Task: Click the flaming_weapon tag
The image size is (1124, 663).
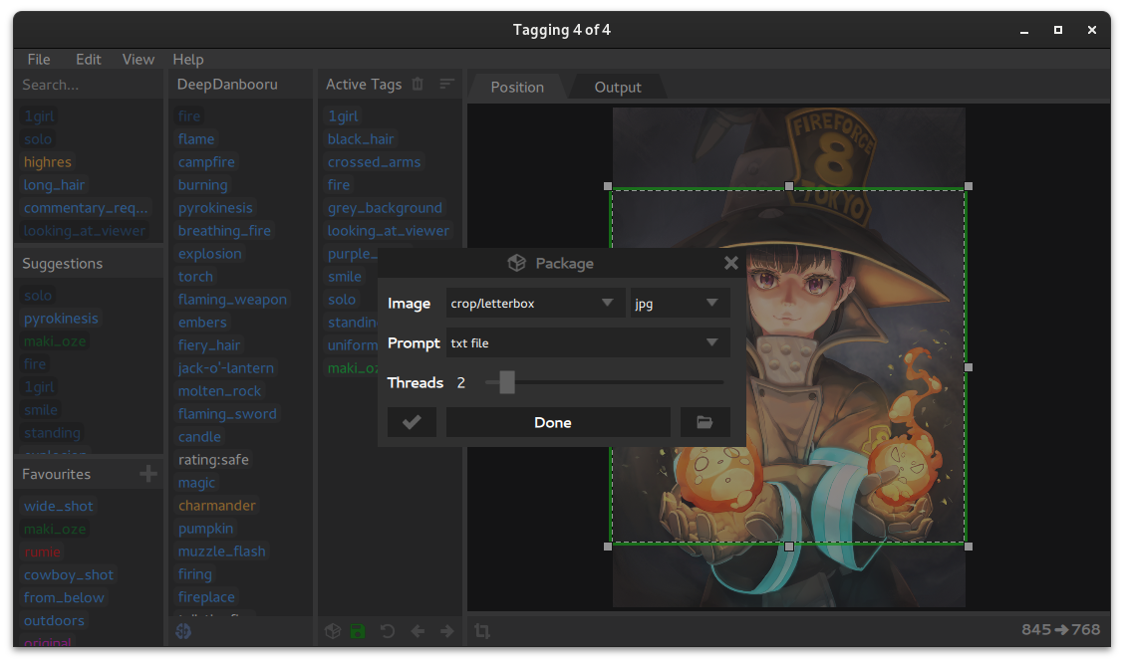Action: [x=232, y=300]
